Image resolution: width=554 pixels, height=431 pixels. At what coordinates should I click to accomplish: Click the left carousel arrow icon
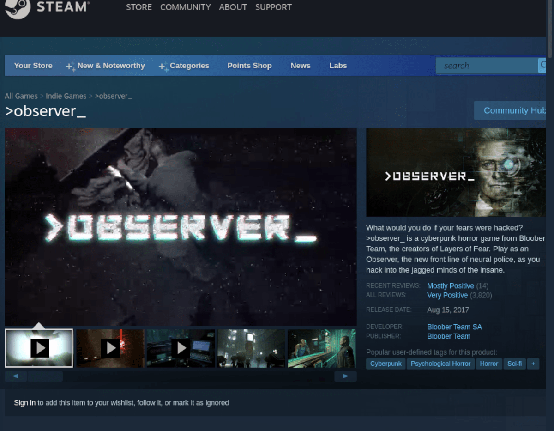coord(16,376)
